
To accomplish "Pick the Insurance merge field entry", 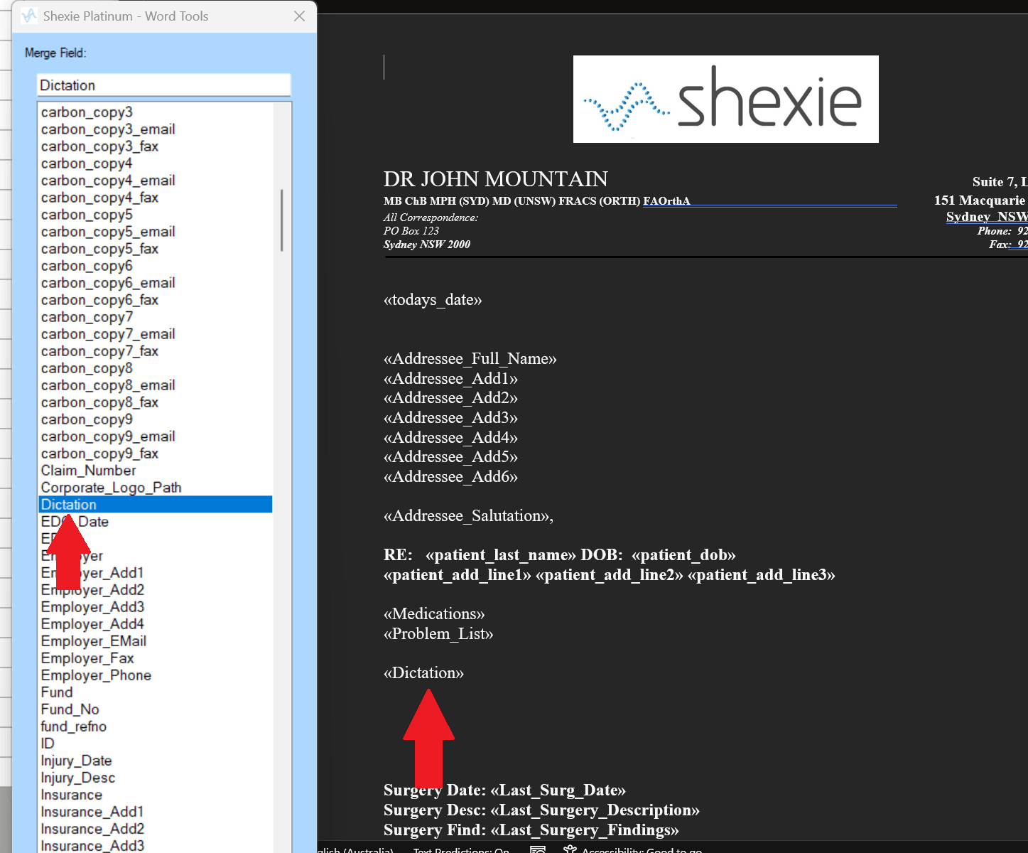I will click(155, 795).
